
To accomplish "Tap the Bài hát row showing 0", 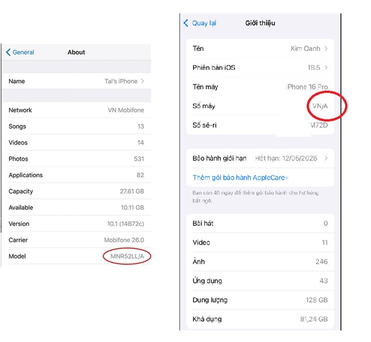I will point(260,223).
